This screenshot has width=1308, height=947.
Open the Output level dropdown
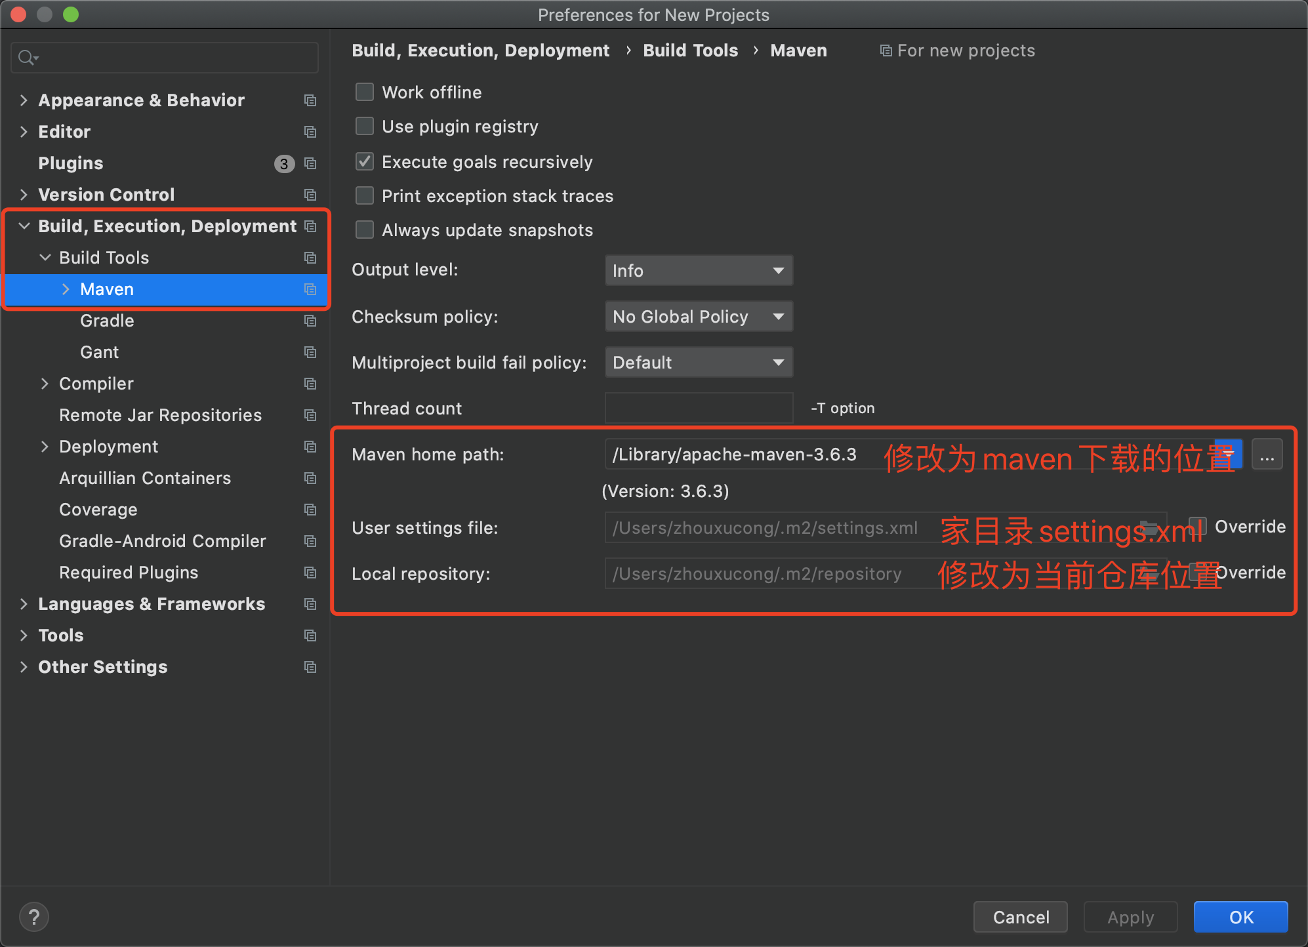point(699,270)
